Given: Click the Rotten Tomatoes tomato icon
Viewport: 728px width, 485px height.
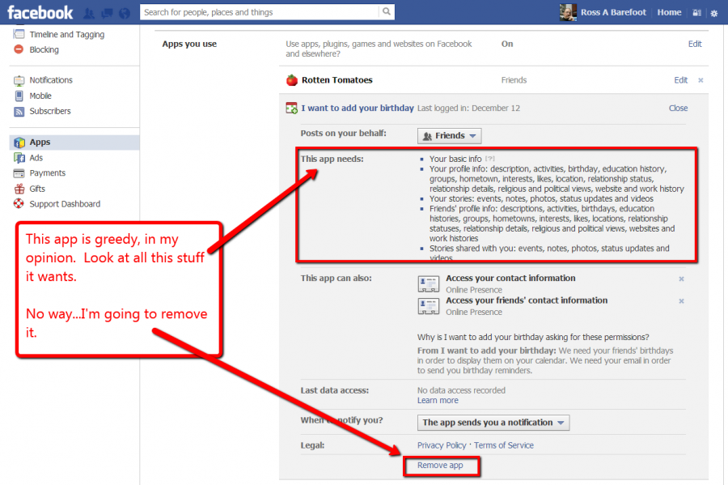Looking at the screenshot, I should point(291,80).
